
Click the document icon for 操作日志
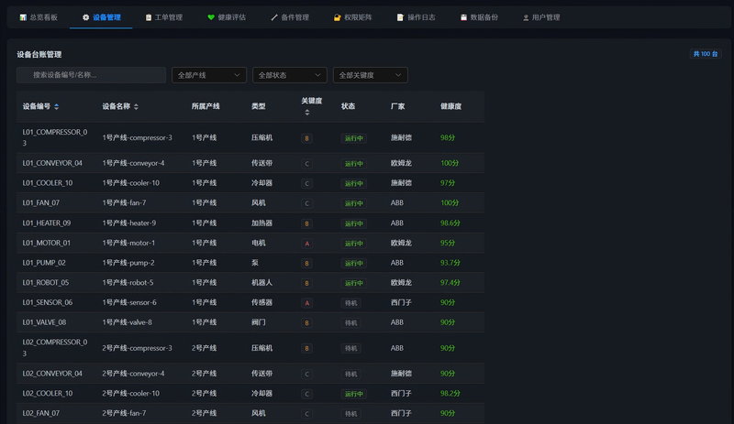tap(400, 17)
